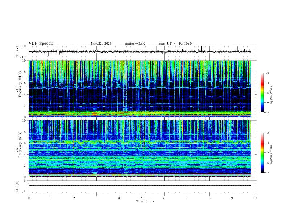The height and width of the screenshot is (222, 287).
Task: Click the "-5" tick on ch.2 colorbar
Action: tap(267, 153)
